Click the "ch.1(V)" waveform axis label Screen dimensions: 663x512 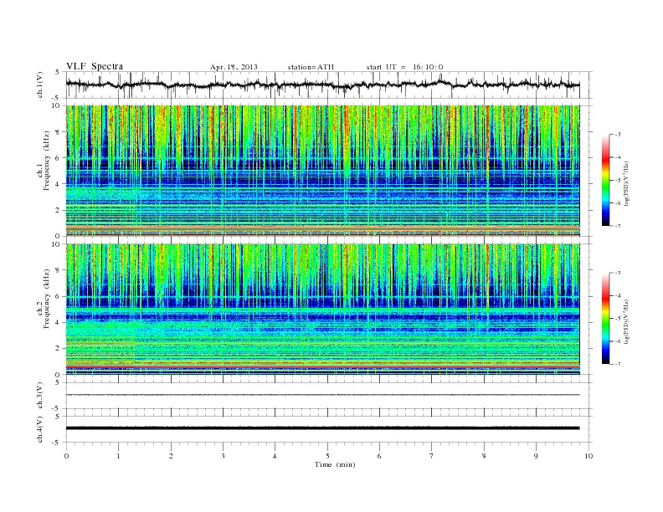(40, 84)
